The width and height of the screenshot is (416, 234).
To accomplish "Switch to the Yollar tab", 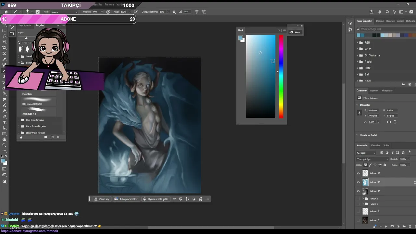I will [x=386, y=145].
